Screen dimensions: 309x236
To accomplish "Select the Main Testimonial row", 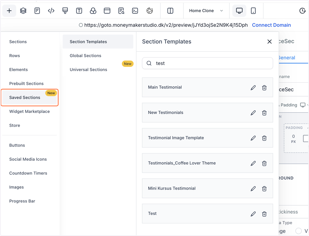I will pos(207,87).
